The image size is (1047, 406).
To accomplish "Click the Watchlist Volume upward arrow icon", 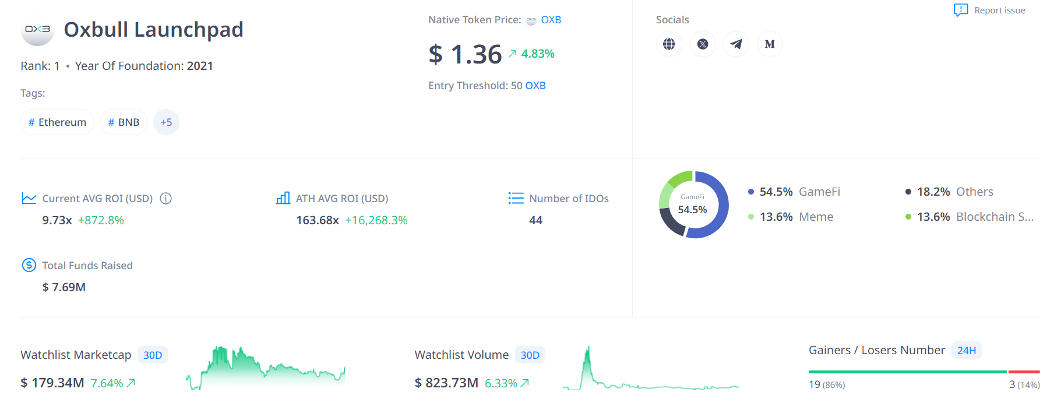I will 525,383.
